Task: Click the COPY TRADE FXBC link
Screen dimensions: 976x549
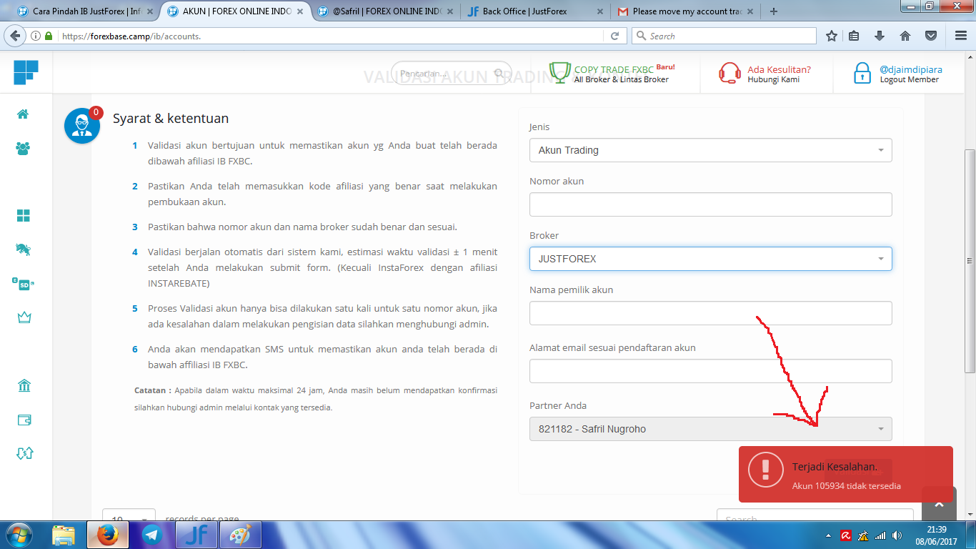Action: [614, 69]
